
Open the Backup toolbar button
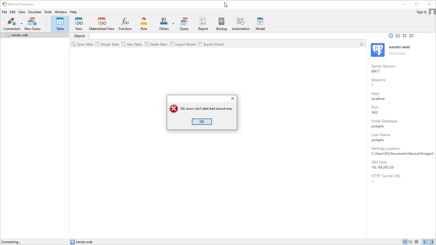(222, 24)
